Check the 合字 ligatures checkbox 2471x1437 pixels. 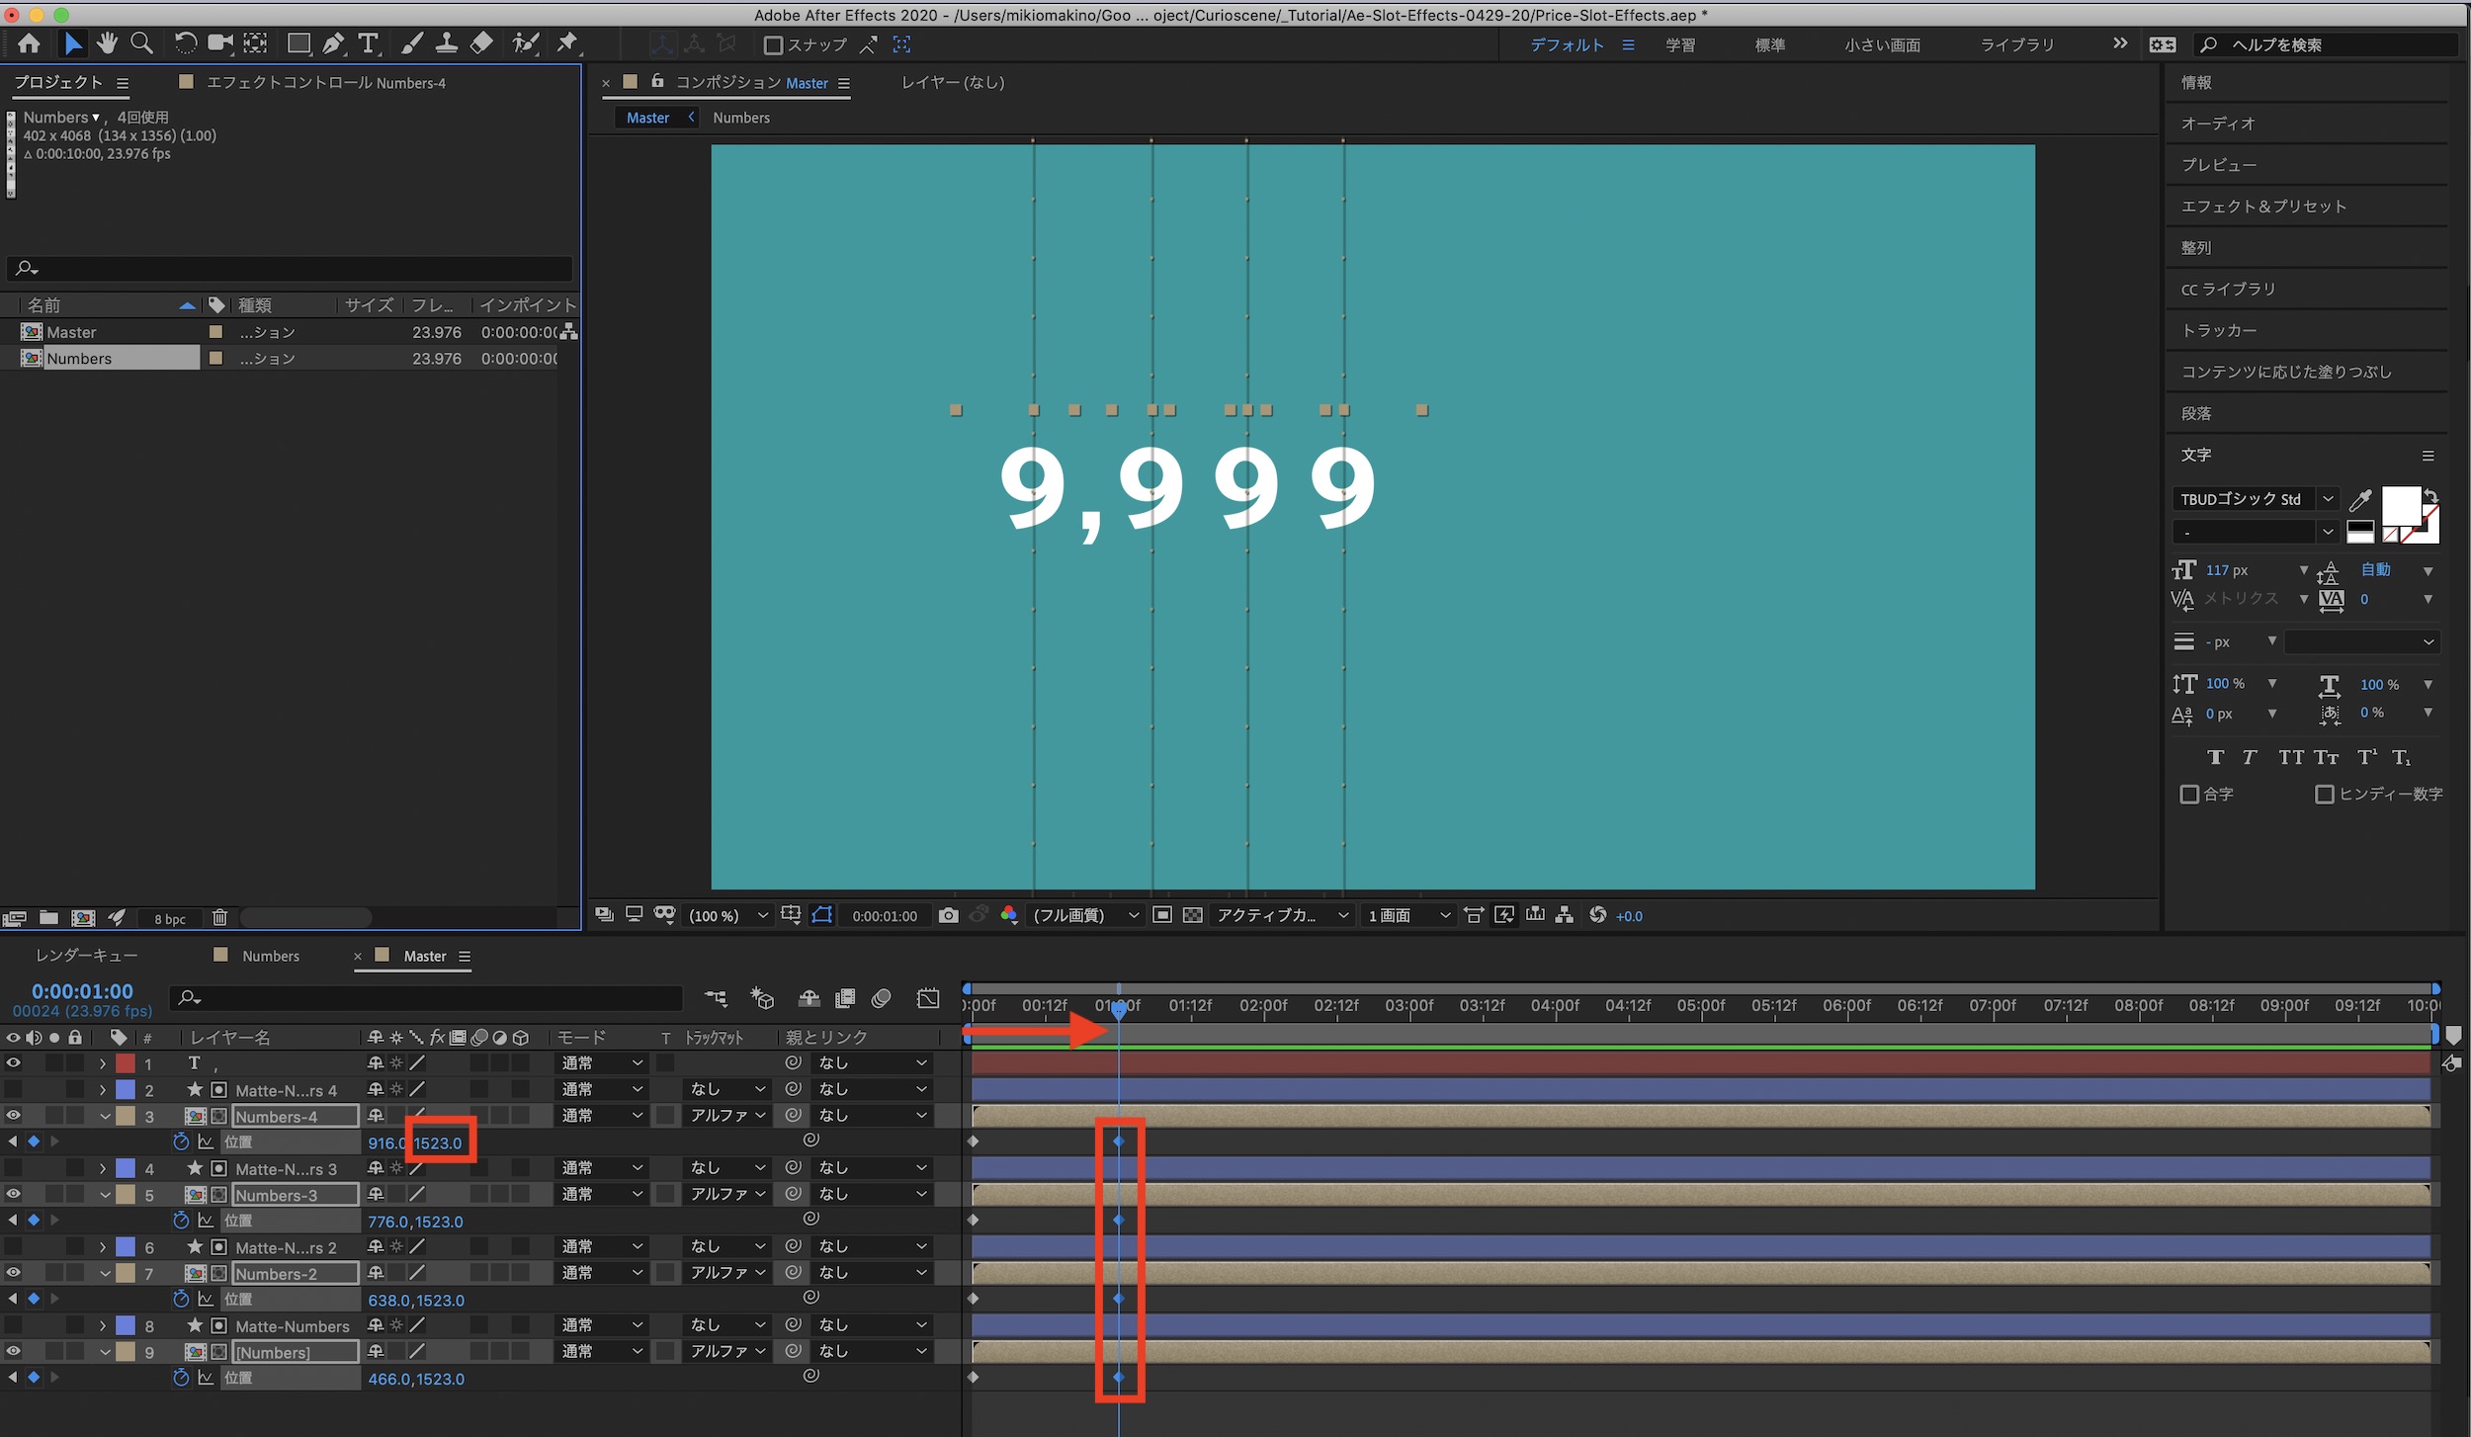[x=2189, y=794]
